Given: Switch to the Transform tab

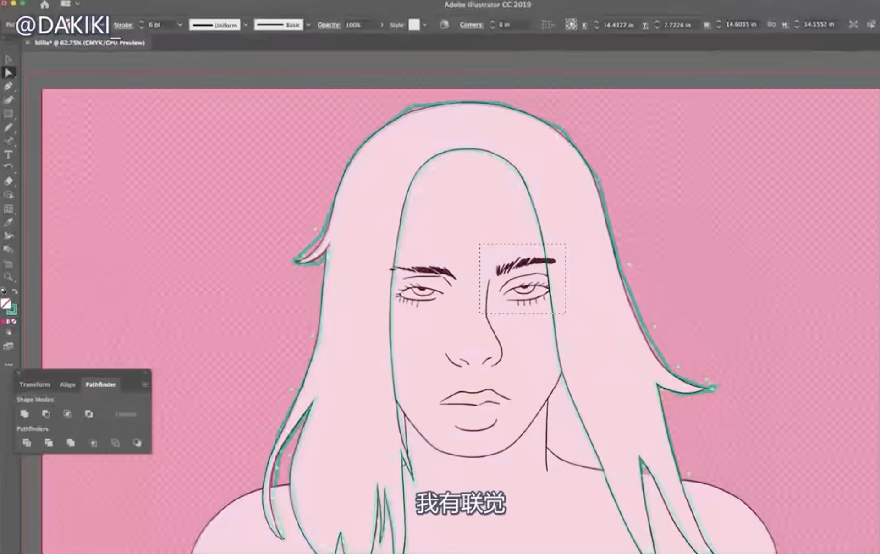Looking at the screenshot, I should pos(35,384).
